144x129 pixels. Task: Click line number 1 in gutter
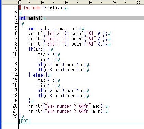[x=16, y=8]
